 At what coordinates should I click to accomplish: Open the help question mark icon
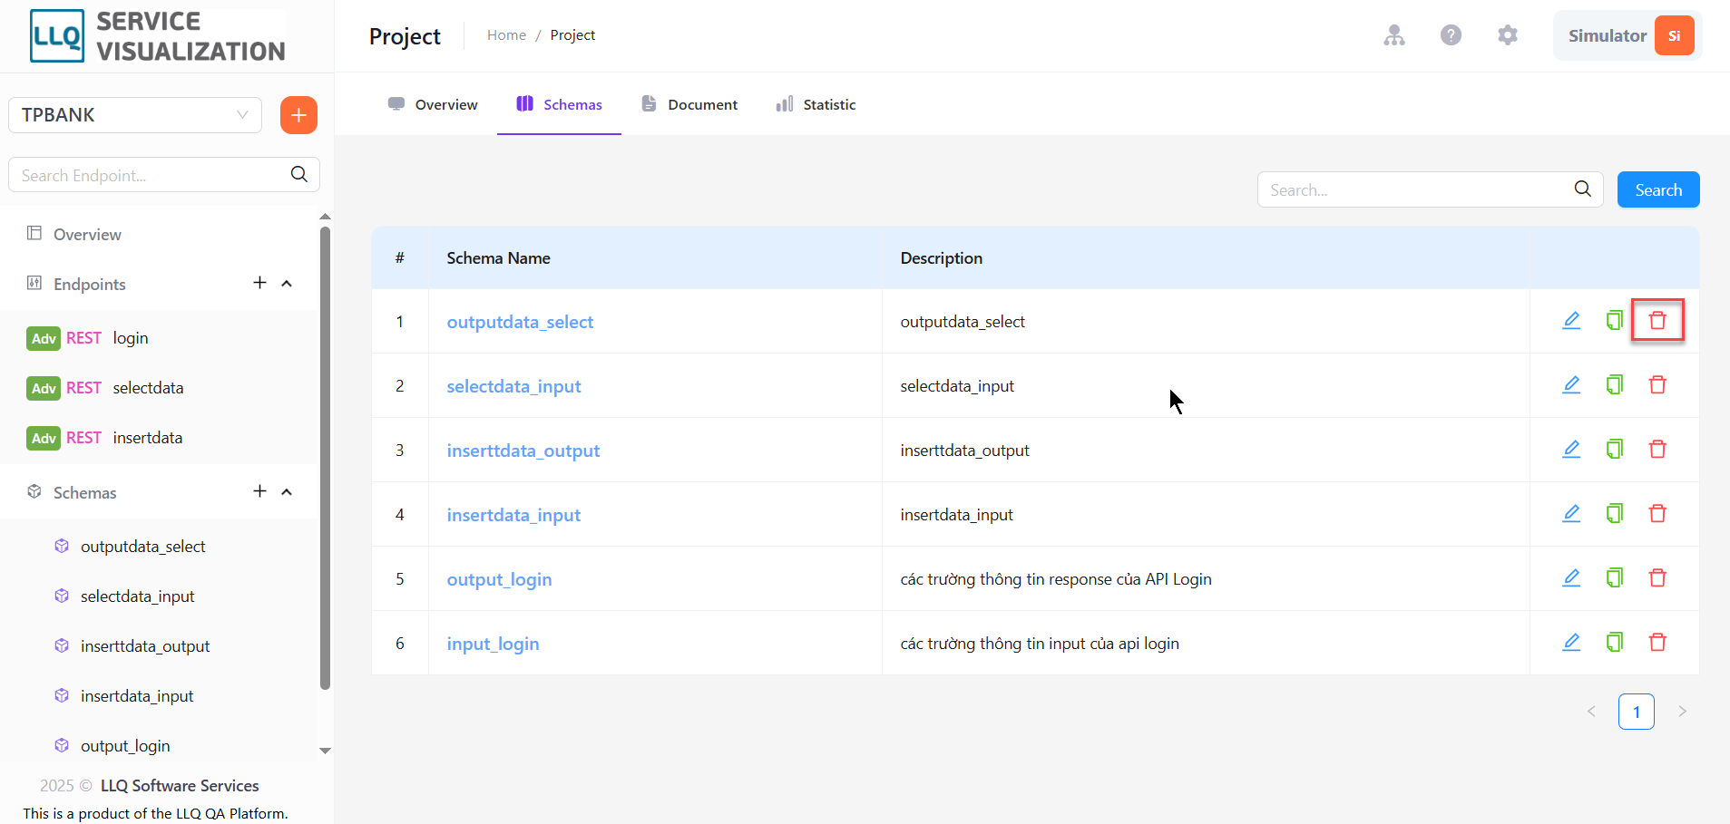pyautogui.click(x=1451, y=35)
